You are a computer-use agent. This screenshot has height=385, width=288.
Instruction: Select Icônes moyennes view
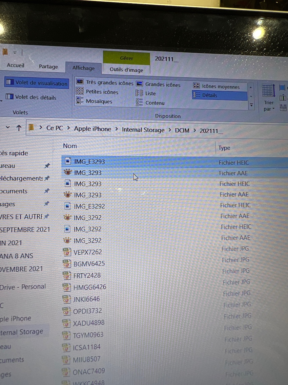216,87
